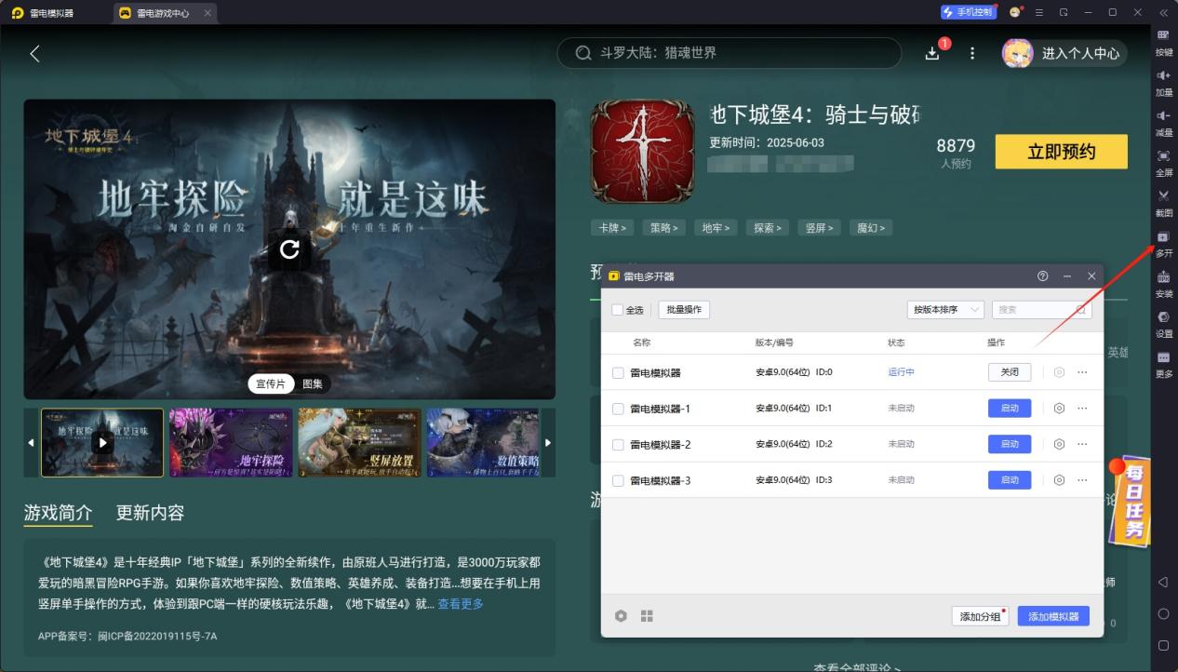1178x672 pixels.
Task: Tap the Android recents square button
Action: (1163, 645)
